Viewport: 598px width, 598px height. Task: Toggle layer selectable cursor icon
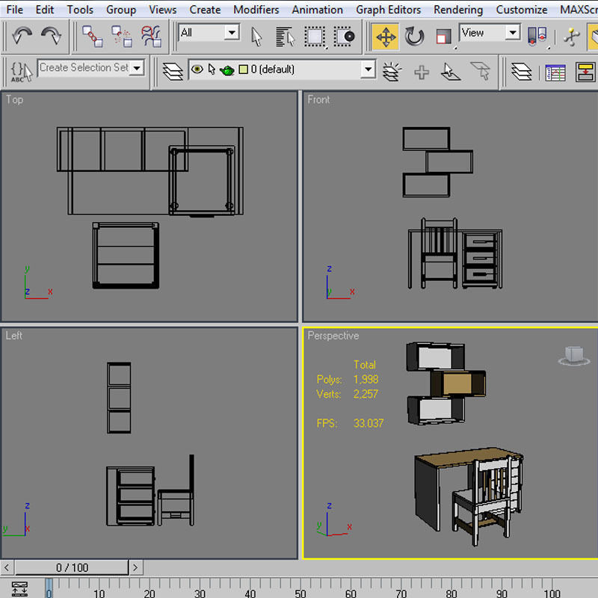[212, 70]
